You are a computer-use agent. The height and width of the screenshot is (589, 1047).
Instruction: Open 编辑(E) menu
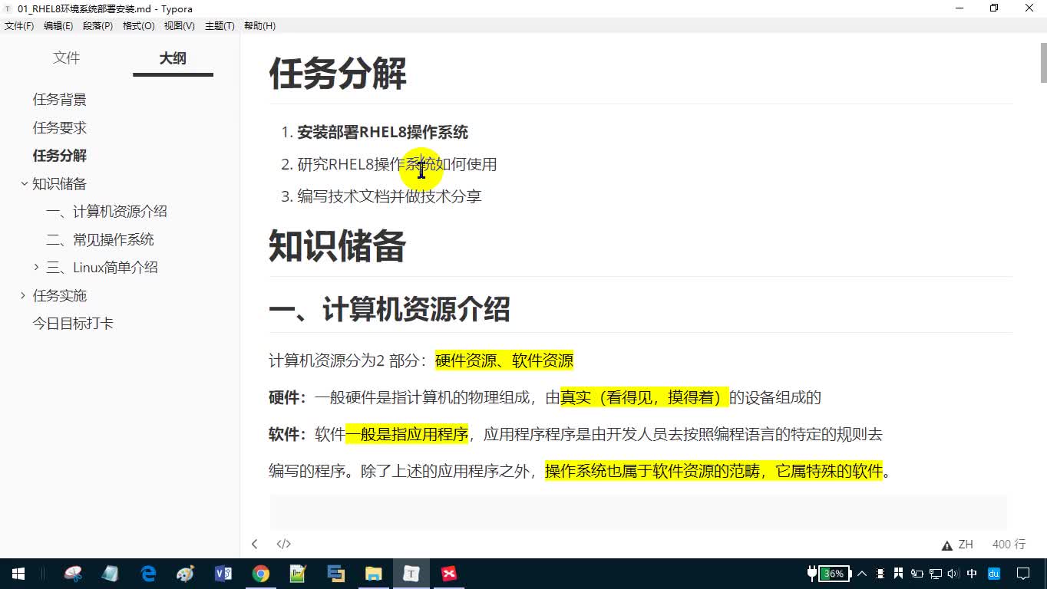pyautogui.click(x=58, y=26)
